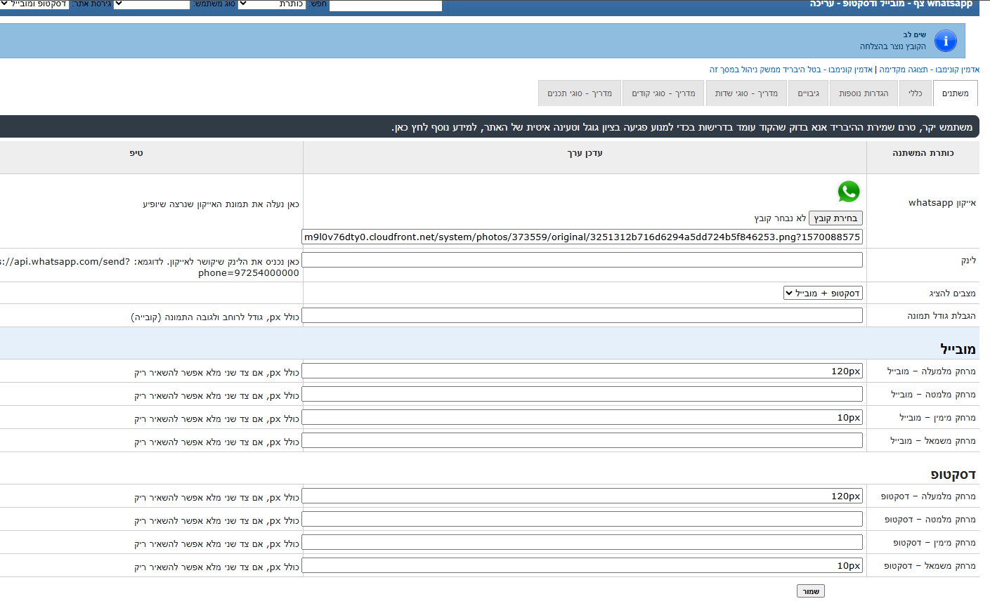Click the מרחק מלמטה – מובייל field
Viewport: 990px width, 613px height.
click(582, 394)
